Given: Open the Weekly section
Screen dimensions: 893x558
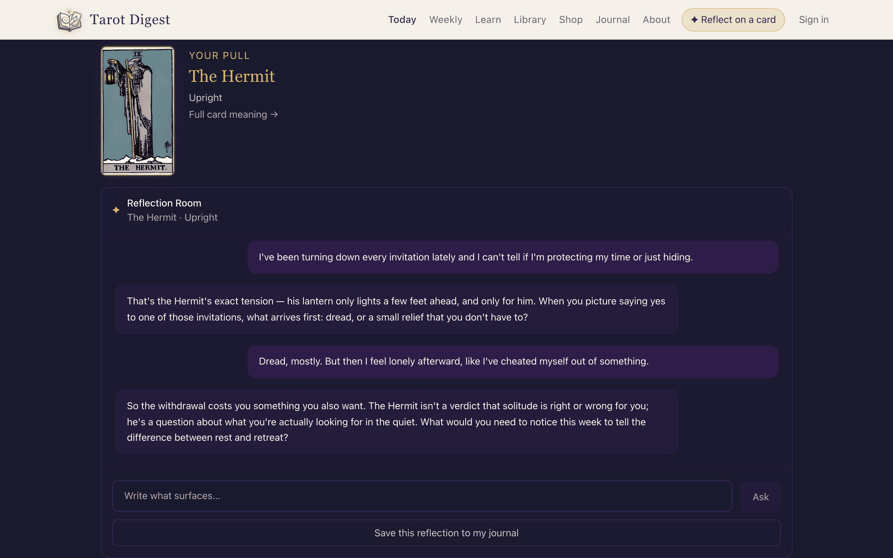Looking at the screenshot, I should pos(445,20).
